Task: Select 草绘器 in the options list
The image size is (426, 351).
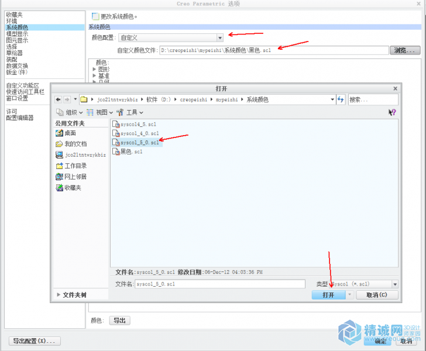Action: click(x=15, y=53)
